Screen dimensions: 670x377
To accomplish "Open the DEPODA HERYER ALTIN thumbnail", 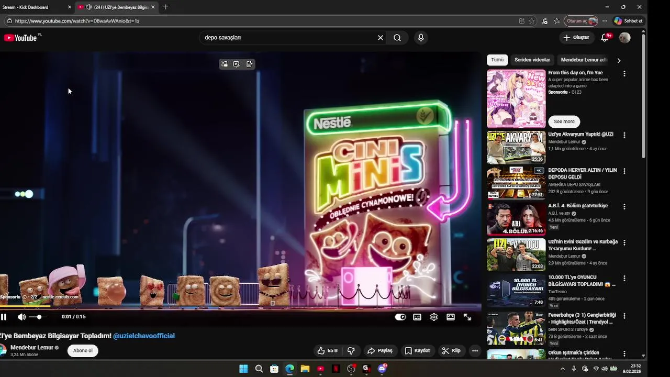I will click(516, 183).
